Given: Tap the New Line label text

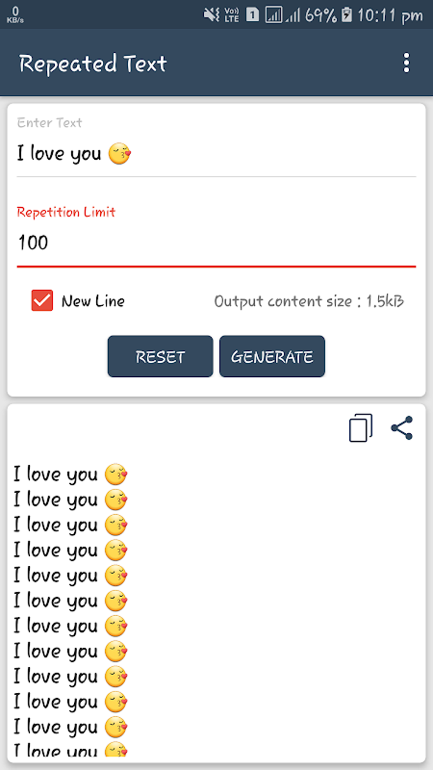Looking at the screenshot, I should pyautogui.click(x=93, y=301).
